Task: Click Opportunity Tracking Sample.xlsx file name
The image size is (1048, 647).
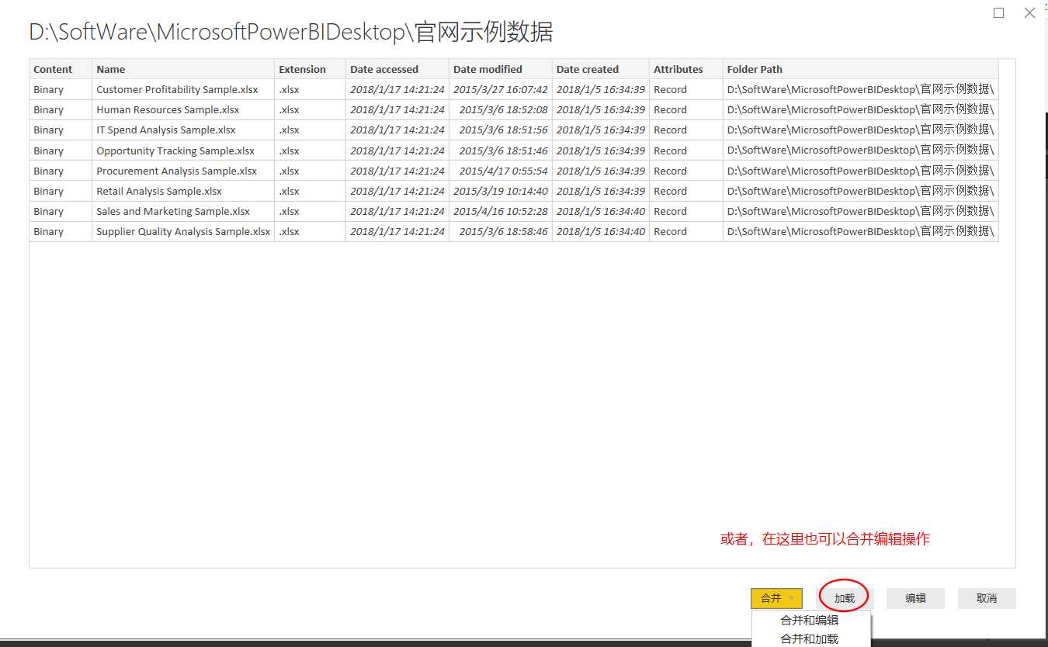Action: [x=175, y=151]
